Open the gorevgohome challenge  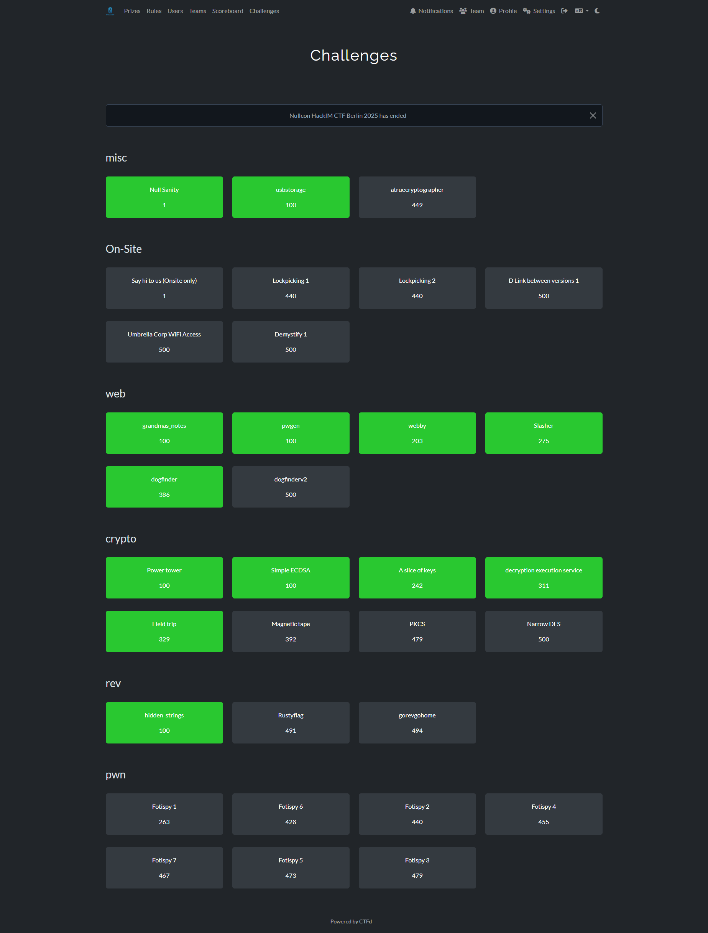pos(417,723)
